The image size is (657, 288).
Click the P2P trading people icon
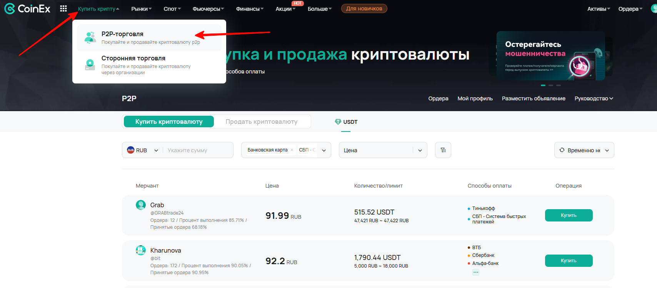[x=90, y=38]
